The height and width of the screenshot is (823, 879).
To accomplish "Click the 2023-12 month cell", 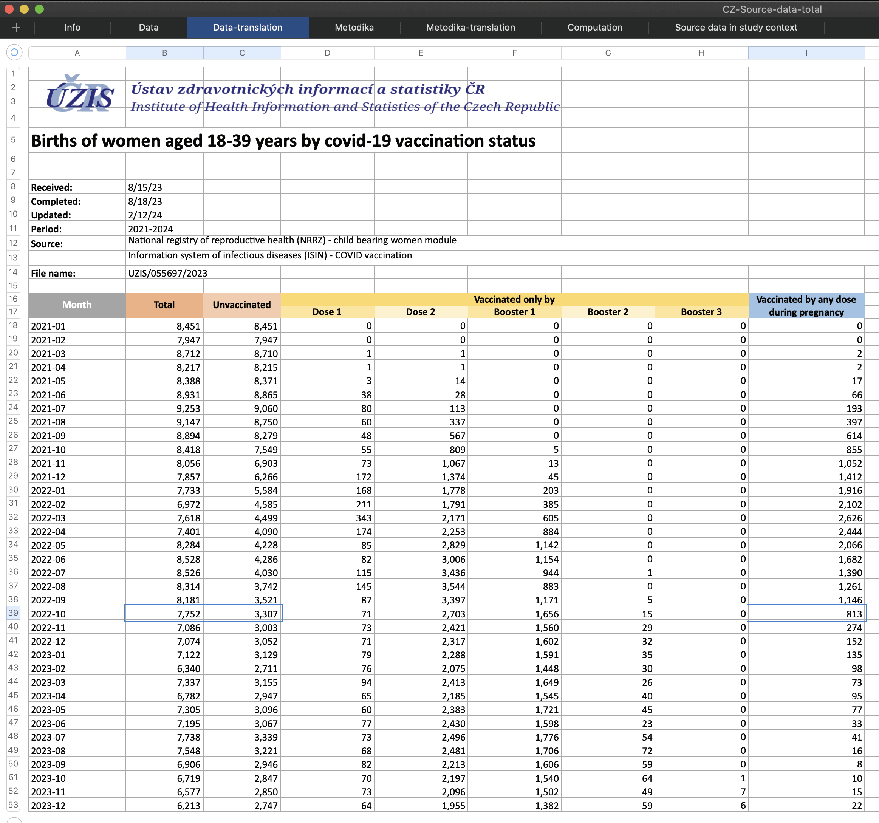I will (77, 805).
